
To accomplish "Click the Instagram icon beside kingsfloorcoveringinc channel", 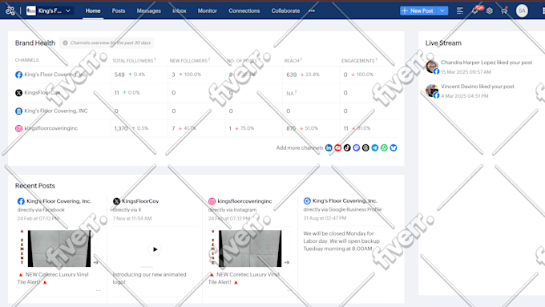I will (18, 128).
